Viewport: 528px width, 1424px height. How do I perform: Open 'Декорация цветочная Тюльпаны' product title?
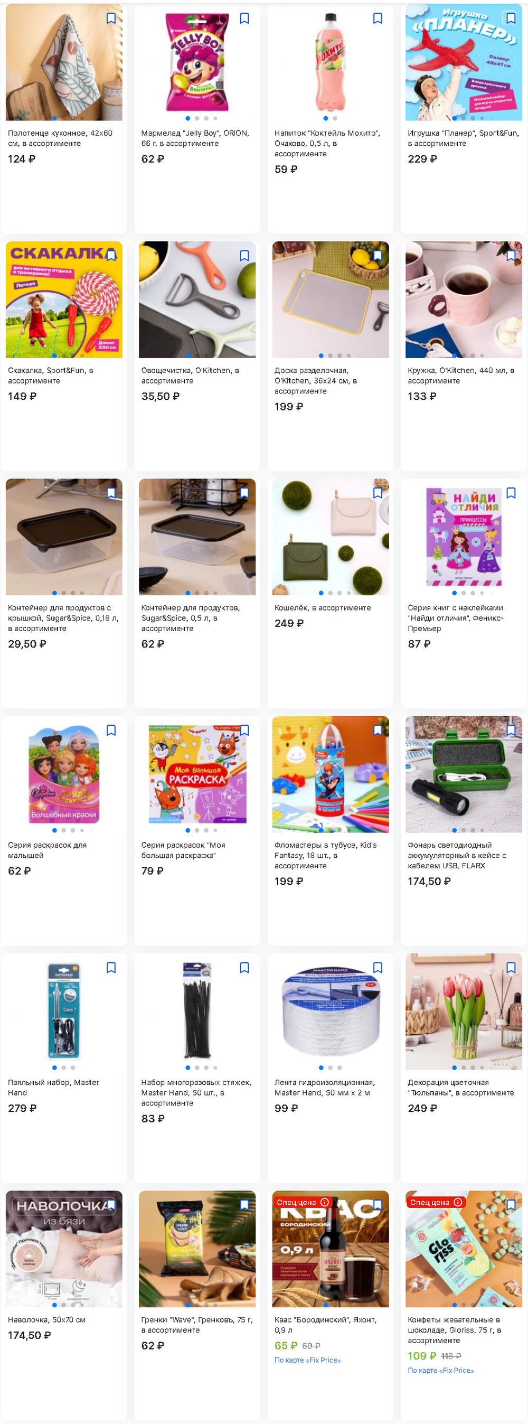461,1088
